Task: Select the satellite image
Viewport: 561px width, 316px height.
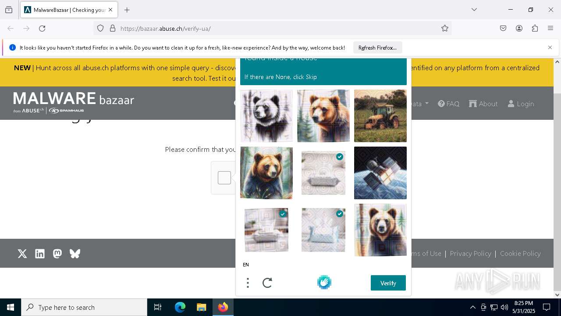Action: pos(380,173)
